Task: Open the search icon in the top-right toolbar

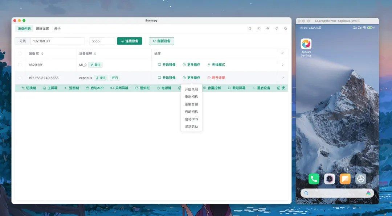Action: [x=285, y=28]
